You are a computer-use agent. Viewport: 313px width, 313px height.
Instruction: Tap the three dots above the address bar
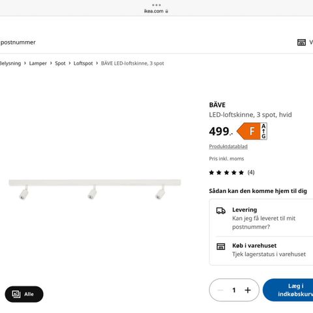(x=156, y=5)
